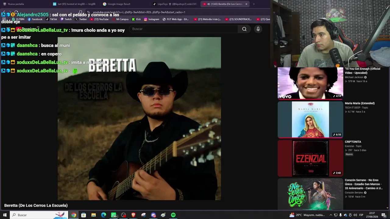Open the Twitter bookmark
390x219 pixels.
coord(81,19)
